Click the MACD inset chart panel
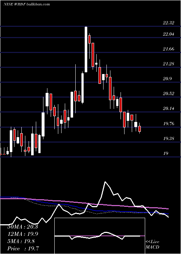The image size is (181, 254). coord(100,236)
